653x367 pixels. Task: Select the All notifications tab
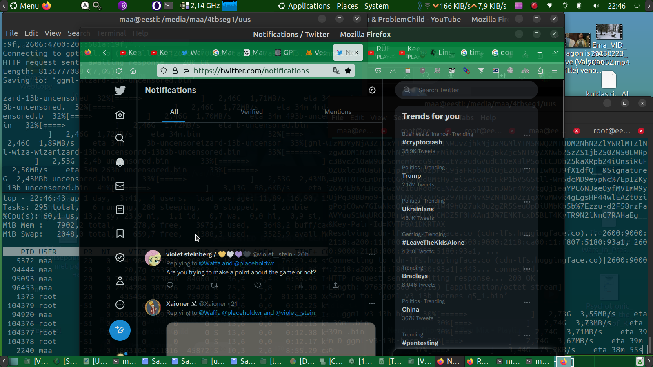174,112
